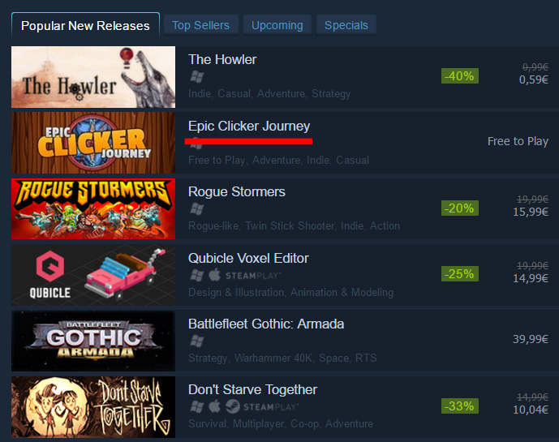Select the Popular New Releases tab

85,26
